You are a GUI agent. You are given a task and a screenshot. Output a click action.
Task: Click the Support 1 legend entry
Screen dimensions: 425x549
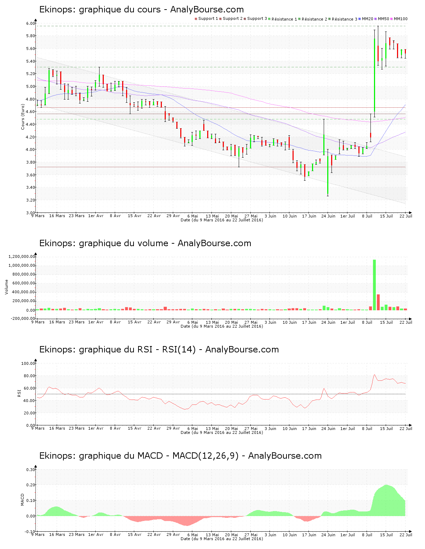pyautogui.click(x=206, y=19)
